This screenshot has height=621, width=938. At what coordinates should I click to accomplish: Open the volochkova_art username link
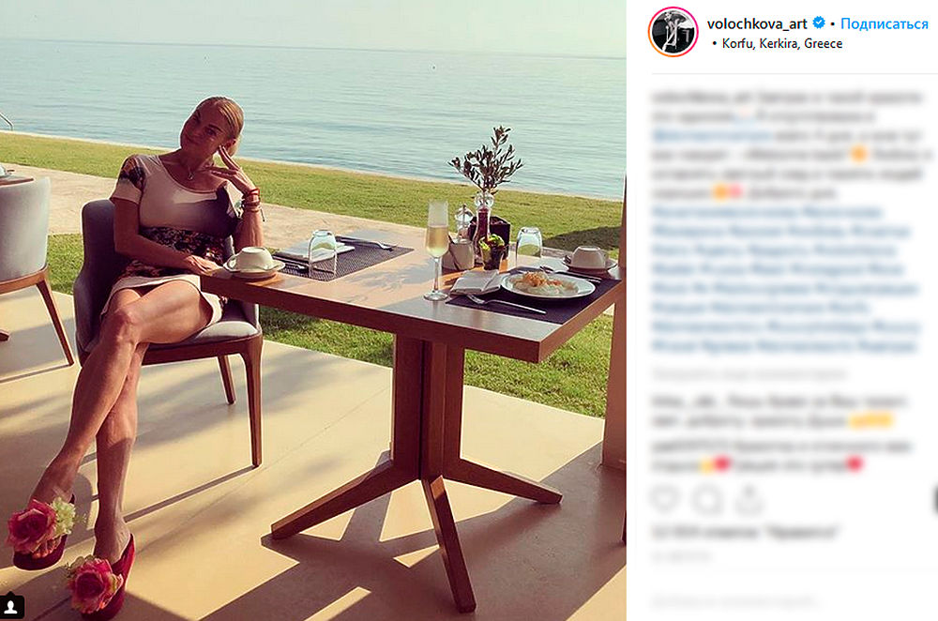[x=757, y=24]
